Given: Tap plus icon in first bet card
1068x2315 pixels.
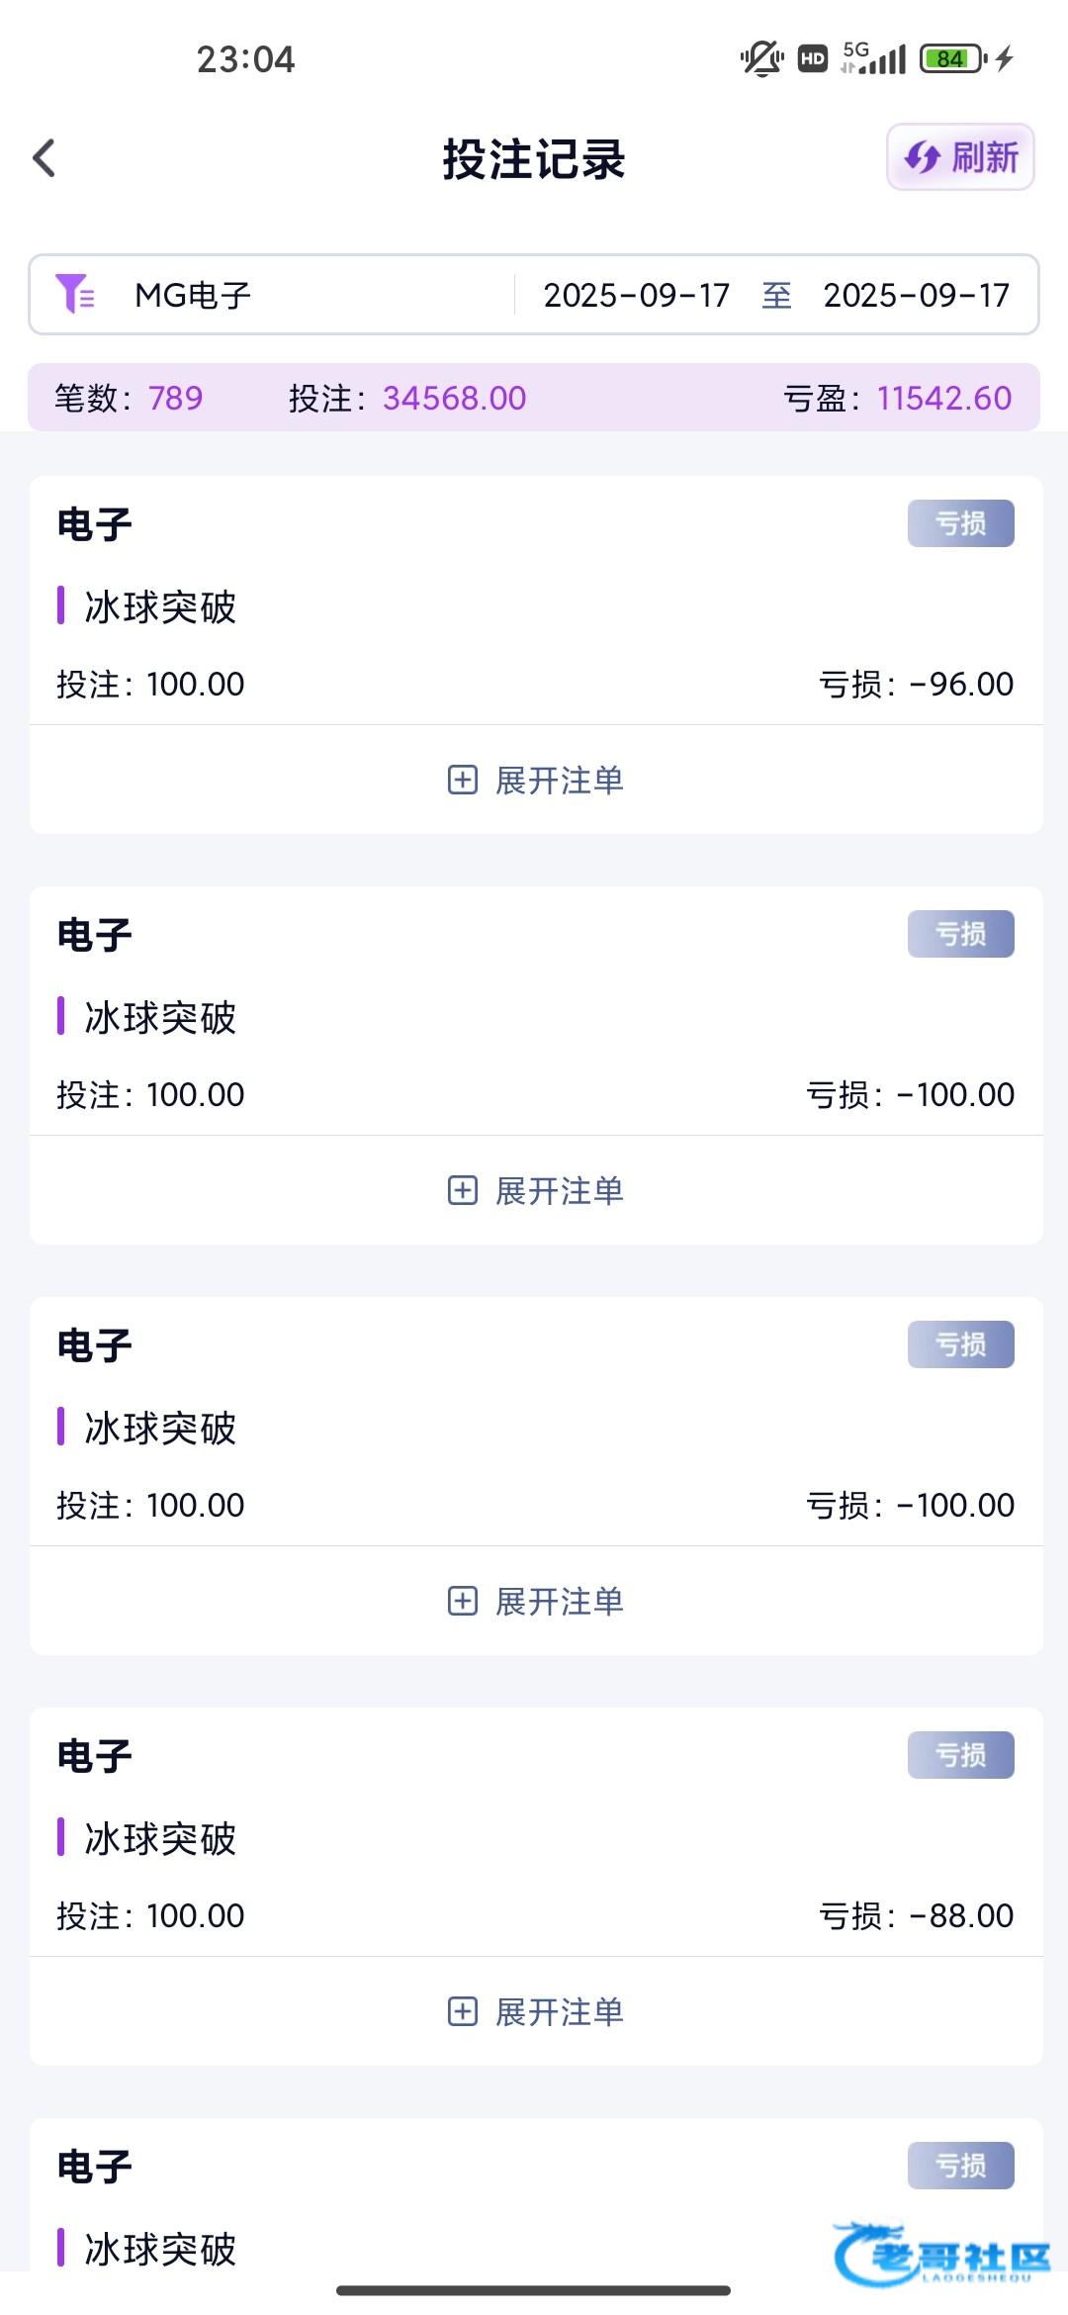Looking at the screenshot, I should [463, 780].
